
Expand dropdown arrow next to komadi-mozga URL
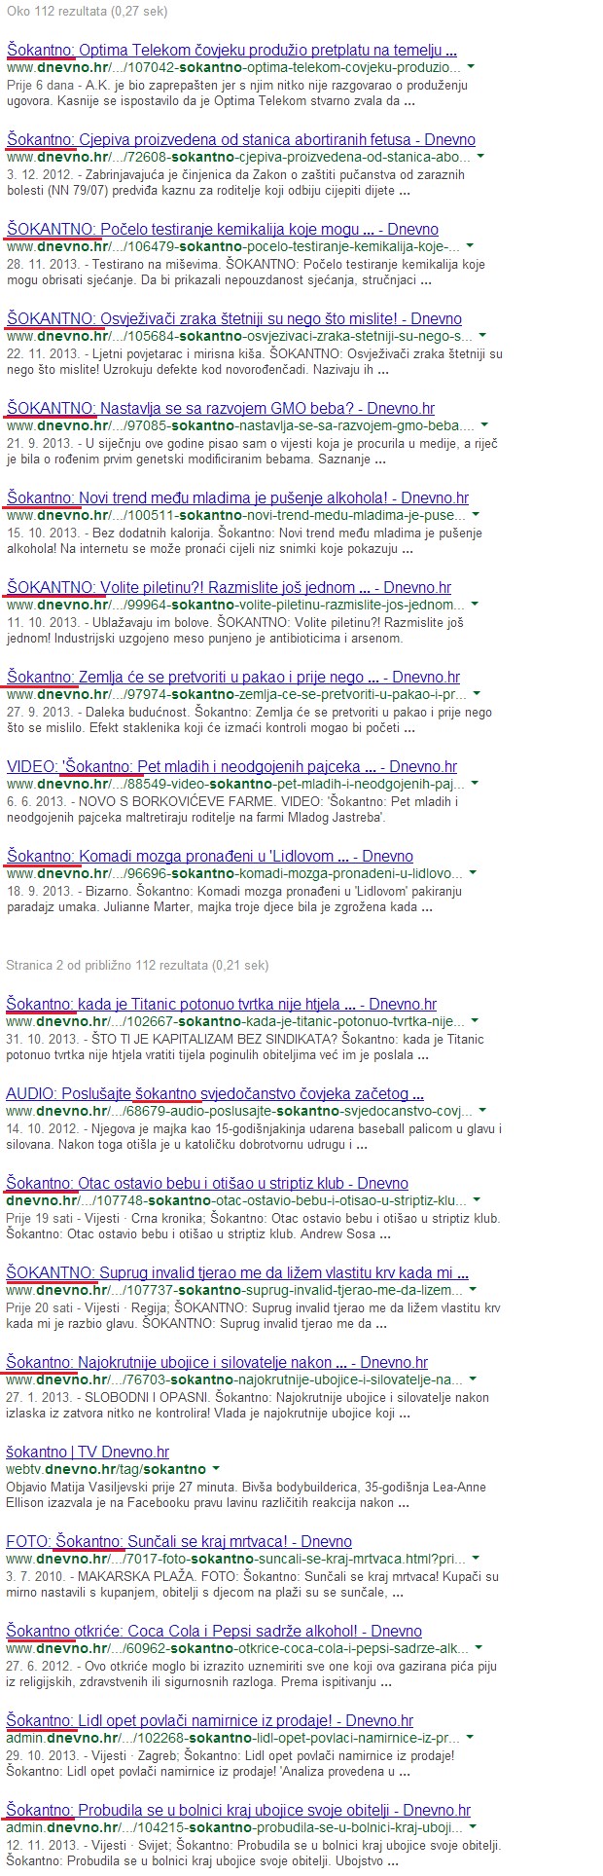pyautogui.click(x=474, y=875)
